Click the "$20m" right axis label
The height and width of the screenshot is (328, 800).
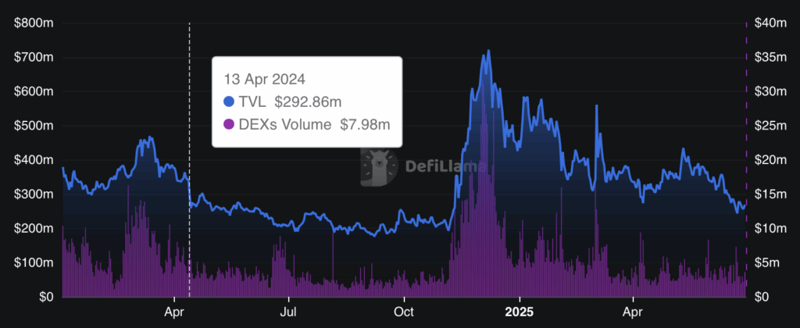click(x=770, y=160)
